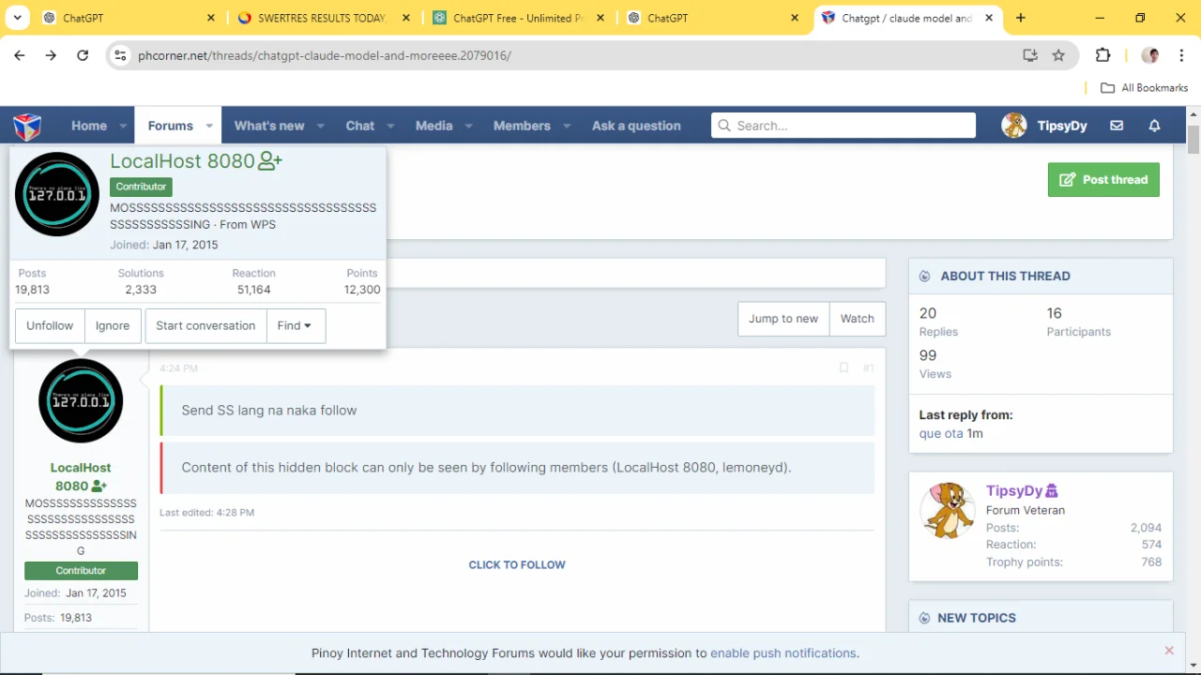Image resolution: width=1201 pixels, height=675 pixels.
Task: Click the Ignore button
Action: tap(113, 325)
